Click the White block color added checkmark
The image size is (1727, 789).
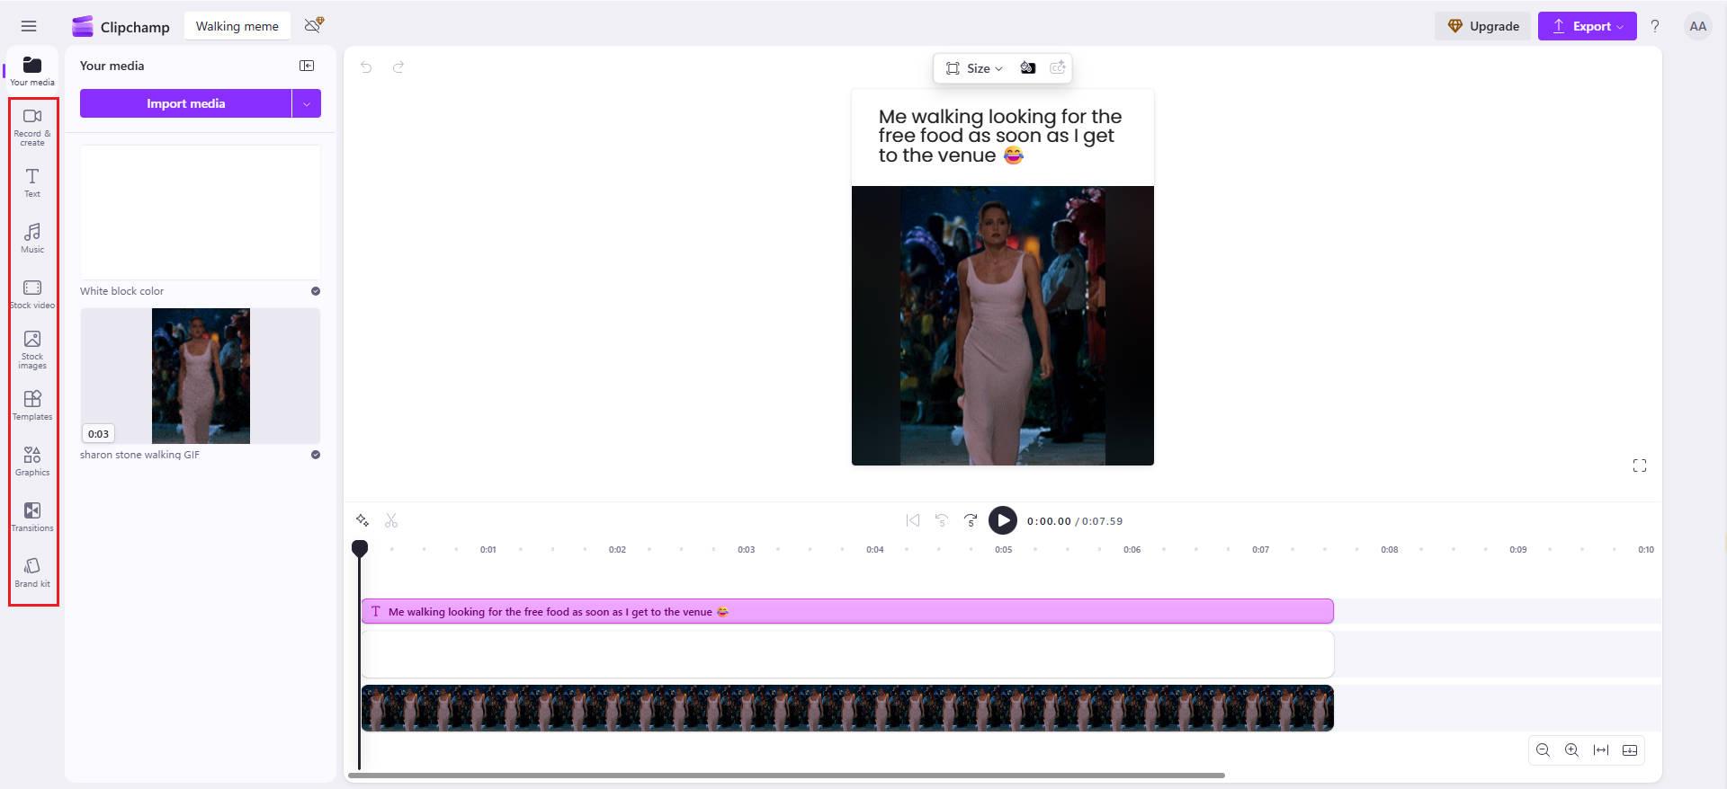(316, 291)
